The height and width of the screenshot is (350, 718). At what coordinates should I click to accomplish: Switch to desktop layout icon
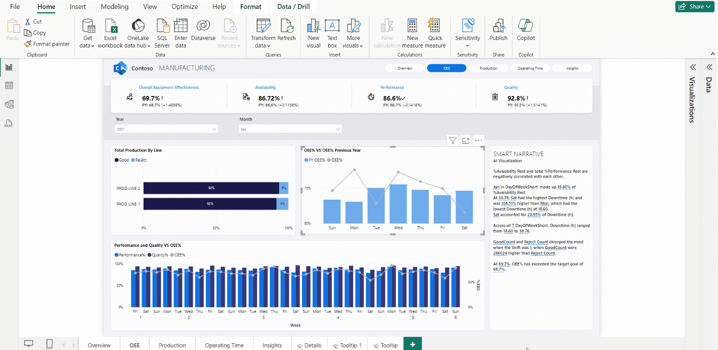coord(29,344)
